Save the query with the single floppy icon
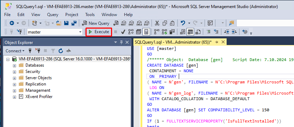The image size is (294, 127). click(x=66, y=23)
